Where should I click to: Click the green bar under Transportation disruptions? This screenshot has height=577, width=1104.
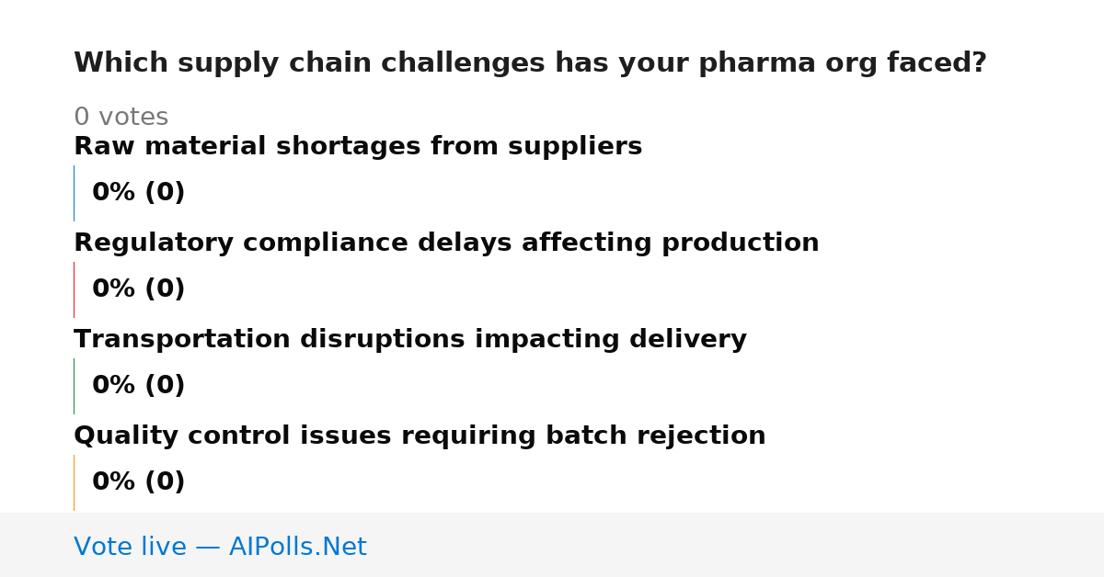point(74,386)
